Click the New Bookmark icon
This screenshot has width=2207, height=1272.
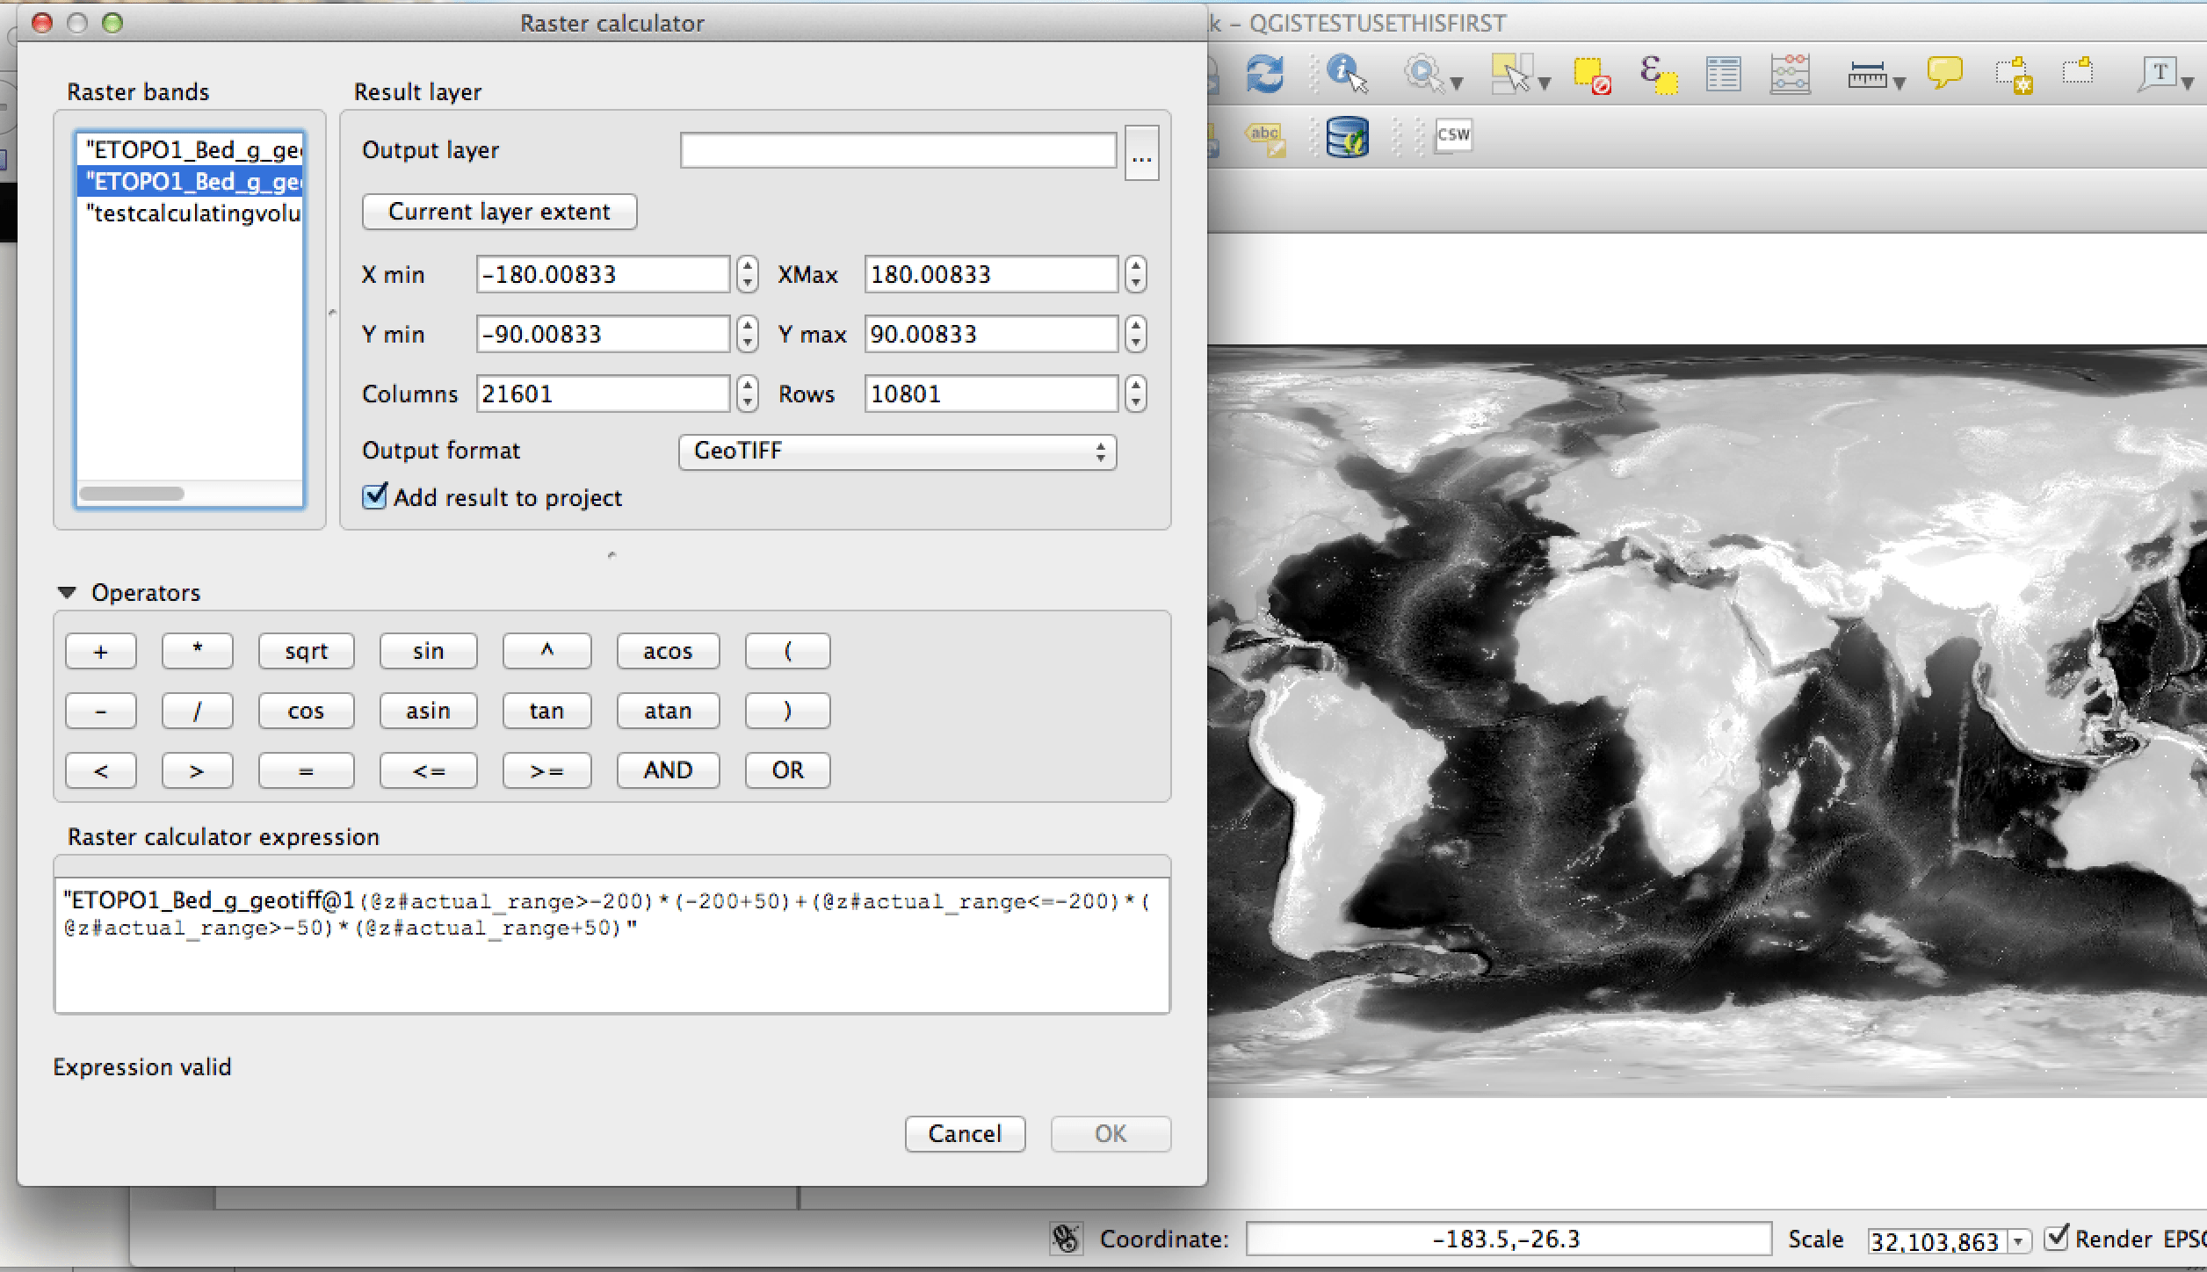coord(2015,75)
